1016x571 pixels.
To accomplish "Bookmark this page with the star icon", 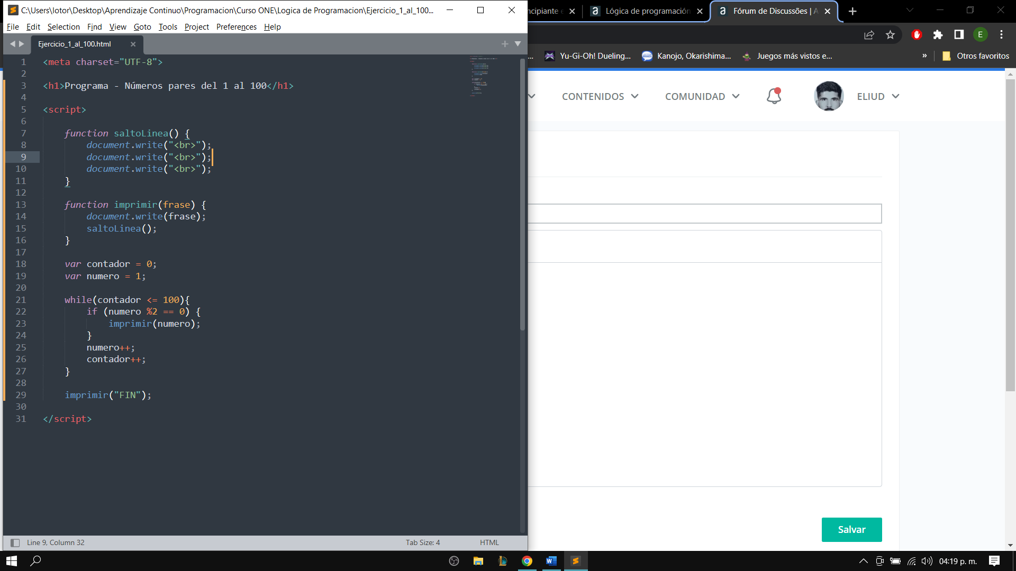I will 890,35.
